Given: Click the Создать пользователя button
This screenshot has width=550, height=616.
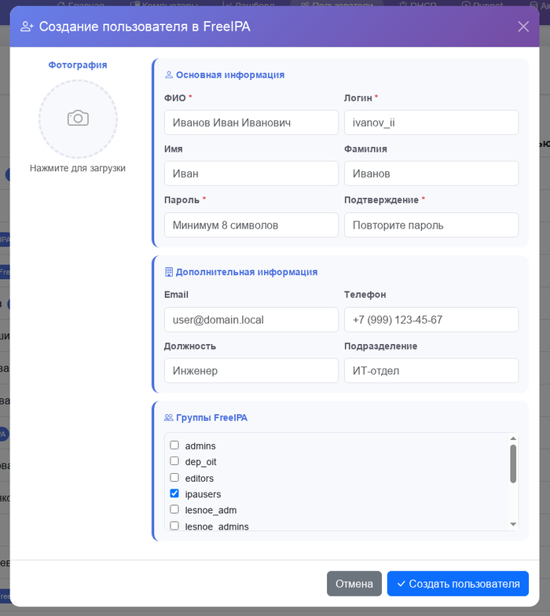Looking at the screenshot, I should tap(457, 584).
